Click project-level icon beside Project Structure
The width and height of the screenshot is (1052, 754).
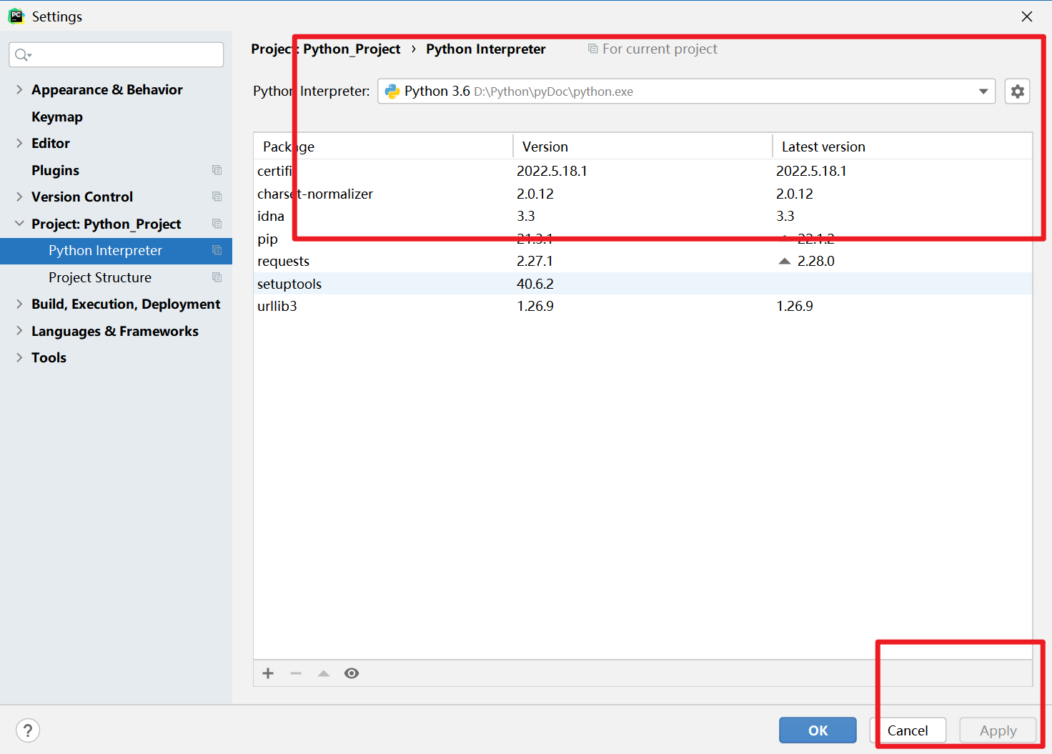pos(217,277)
